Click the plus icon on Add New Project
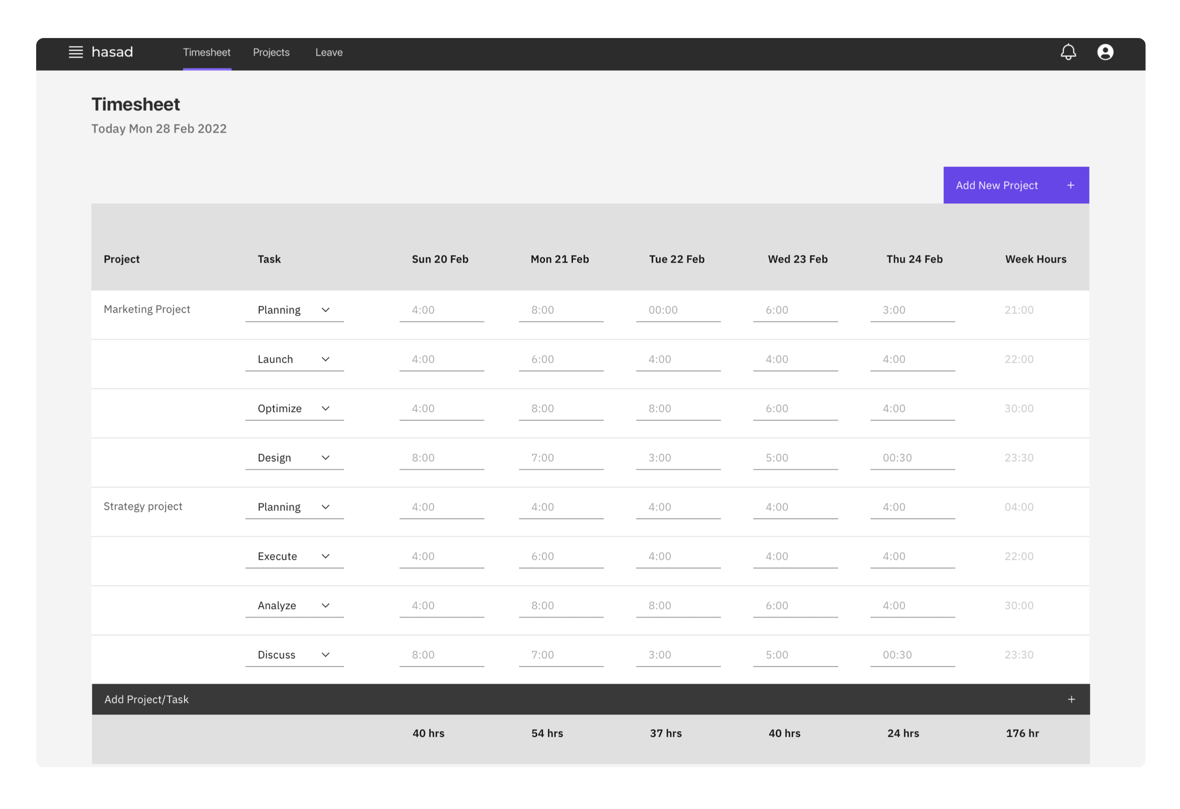This screenshot has height=809, width=1180. coord(1071,186)
